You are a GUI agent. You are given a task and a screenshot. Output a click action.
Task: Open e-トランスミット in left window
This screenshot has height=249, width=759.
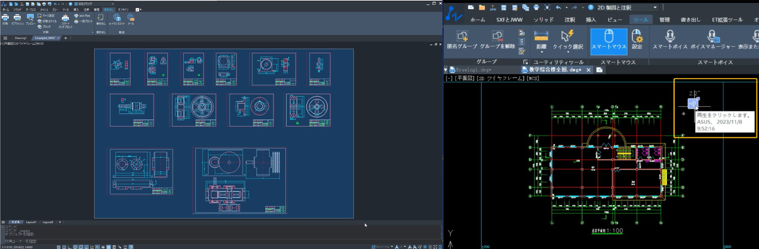[117, 19]
